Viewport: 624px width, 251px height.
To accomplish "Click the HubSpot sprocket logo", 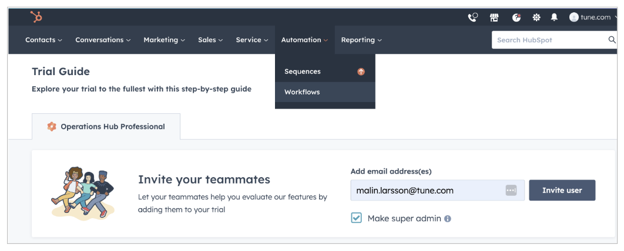I will pos(36,16).
